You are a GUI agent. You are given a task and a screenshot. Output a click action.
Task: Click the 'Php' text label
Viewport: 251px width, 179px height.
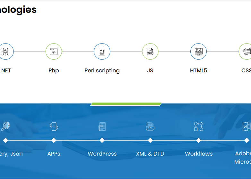(x=54, y=70)
